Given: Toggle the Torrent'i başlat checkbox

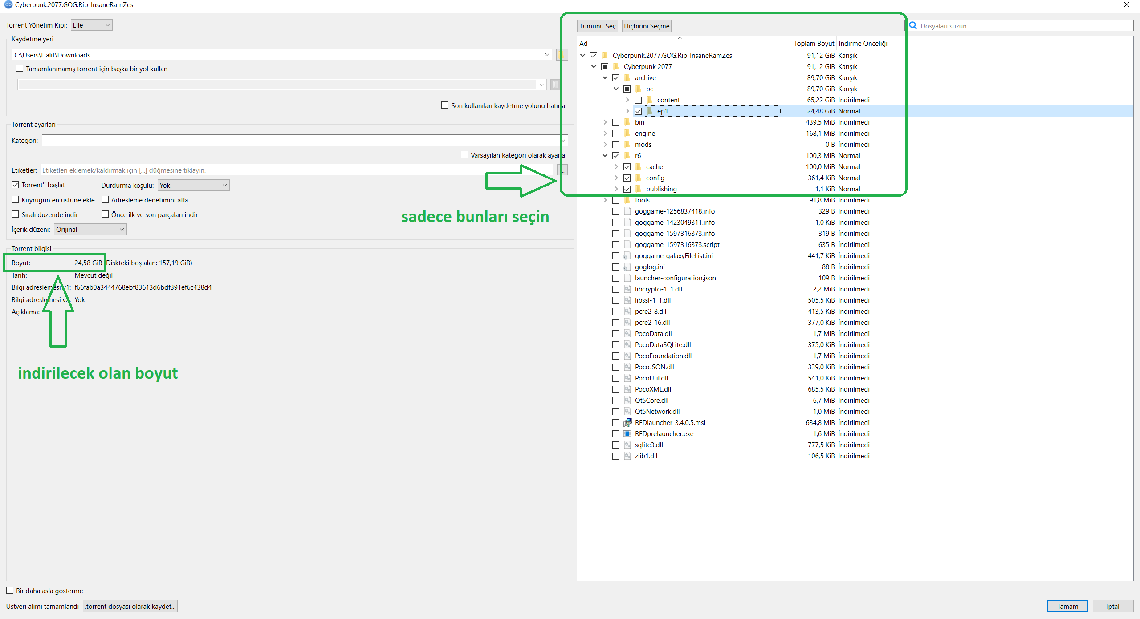Looking at the screenshot, I should coord(15,185).
